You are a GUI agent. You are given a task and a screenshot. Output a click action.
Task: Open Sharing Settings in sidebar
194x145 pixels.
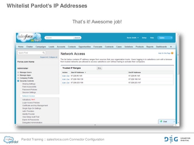[x=29, y=84]
